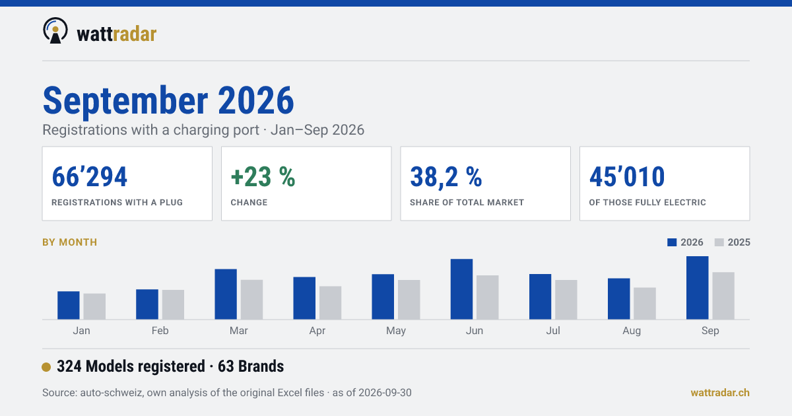The width and height of the screenshot is (792, 416).
Task: Select the "Jul" axis label
Action: click(x=553, y=331)
